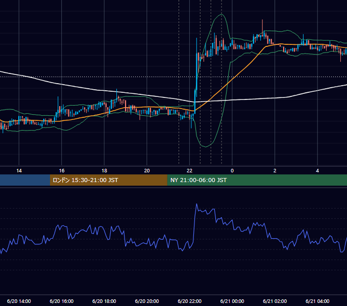
Task: Click the 6/20 14:00 date label
Action: click(x=19, y=301)
